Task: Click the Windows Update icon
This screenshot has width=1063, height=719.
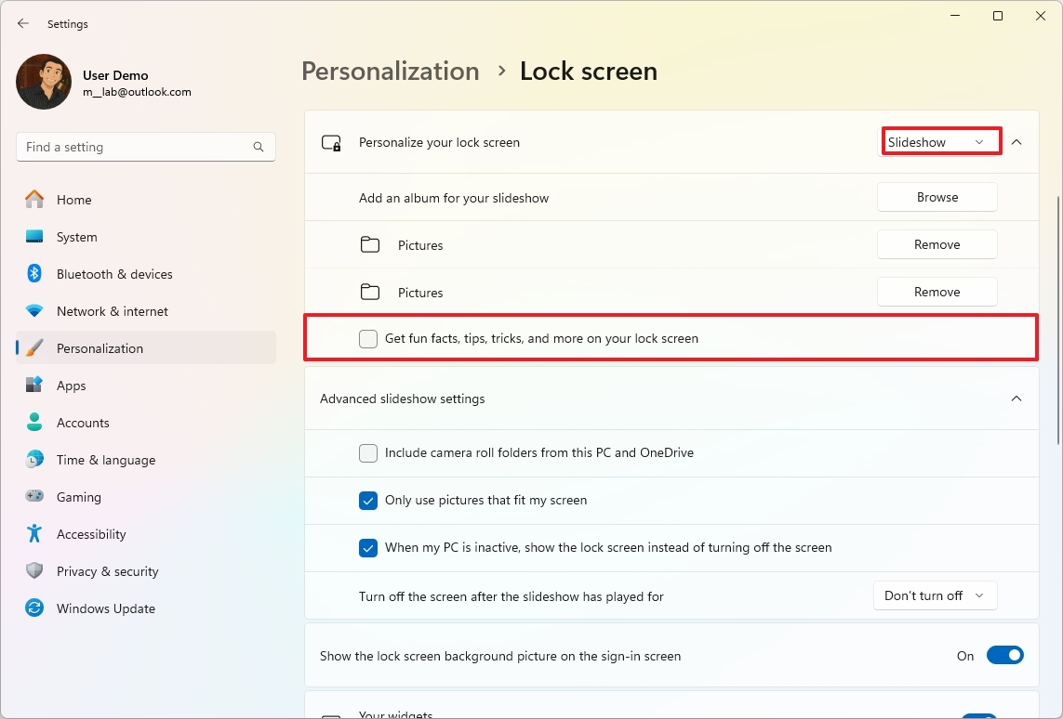Action: [x=34, y=608]
